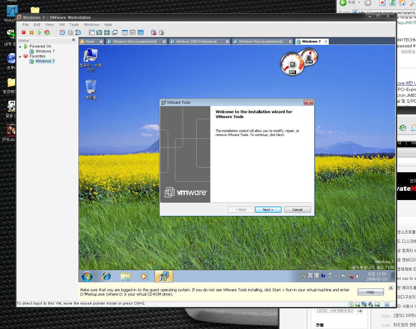The height and width of the screenshot is (329, 416).
Task: Dismiss the yellow info bar with its X
Action: click(391, 288)
